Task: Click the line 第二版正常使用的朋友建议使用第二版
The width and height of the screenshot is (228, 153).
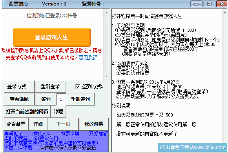Action: click(156, 124)
